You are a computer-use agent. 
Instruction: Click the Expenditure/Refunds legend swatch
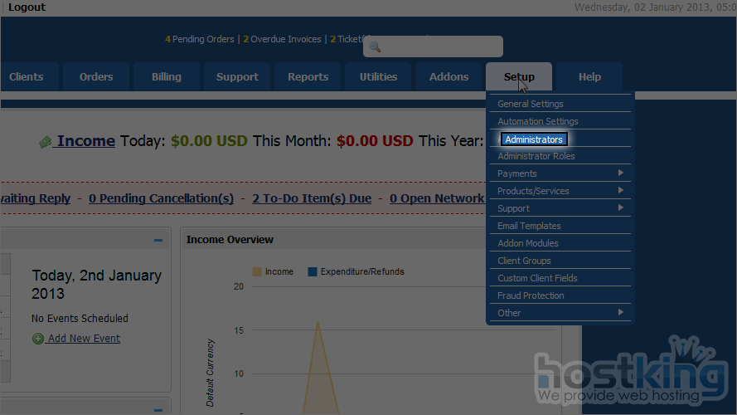tap(313, 271)
